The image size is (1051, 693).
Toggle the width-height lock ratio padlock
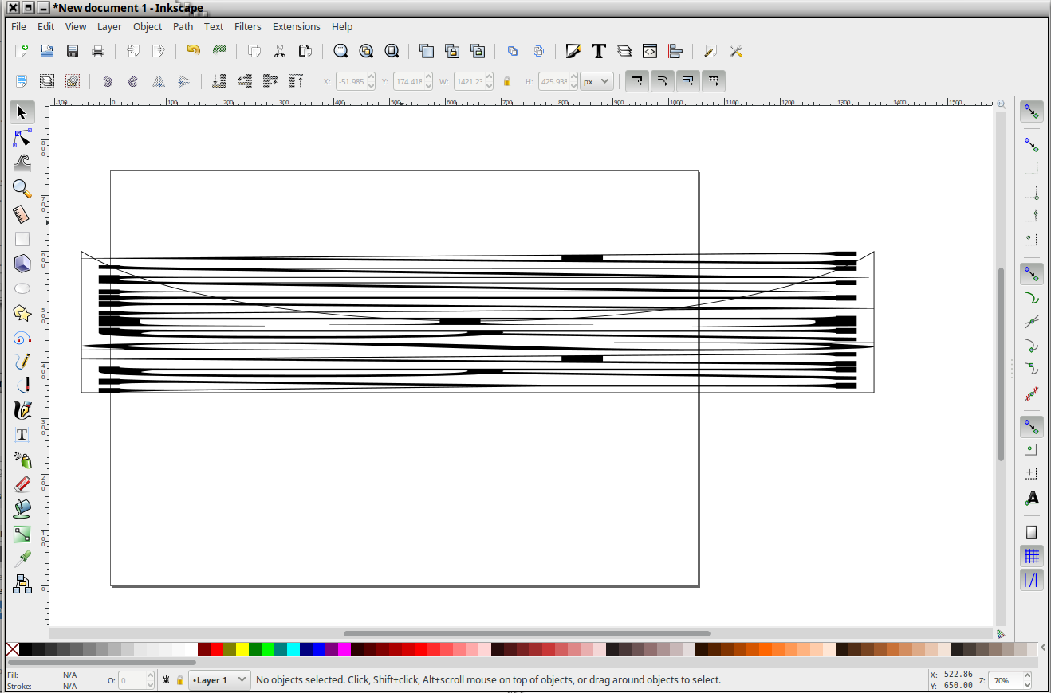(x=507, y=80)
